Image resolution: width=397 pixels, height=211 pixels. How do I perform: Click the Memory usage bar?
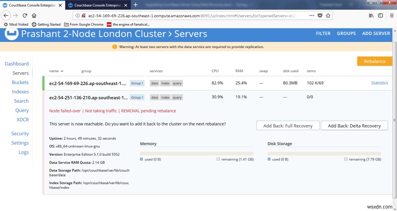click(197, 154)
